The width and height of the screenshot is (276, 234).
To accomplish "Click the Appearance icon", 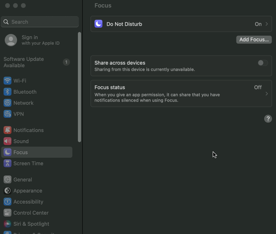I will [x=8, y=191].
